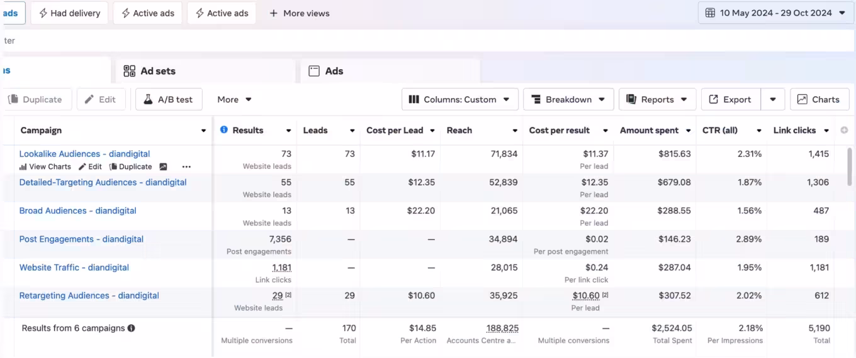This screenshot has height=358, width=856.
Task: Click the add column plus icon in the table header
Action: coord(844,130)
